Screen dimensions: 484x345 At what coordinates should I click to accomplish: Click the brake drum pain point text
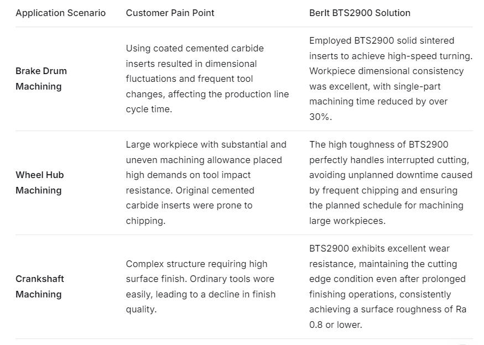[x=207, y=79]
